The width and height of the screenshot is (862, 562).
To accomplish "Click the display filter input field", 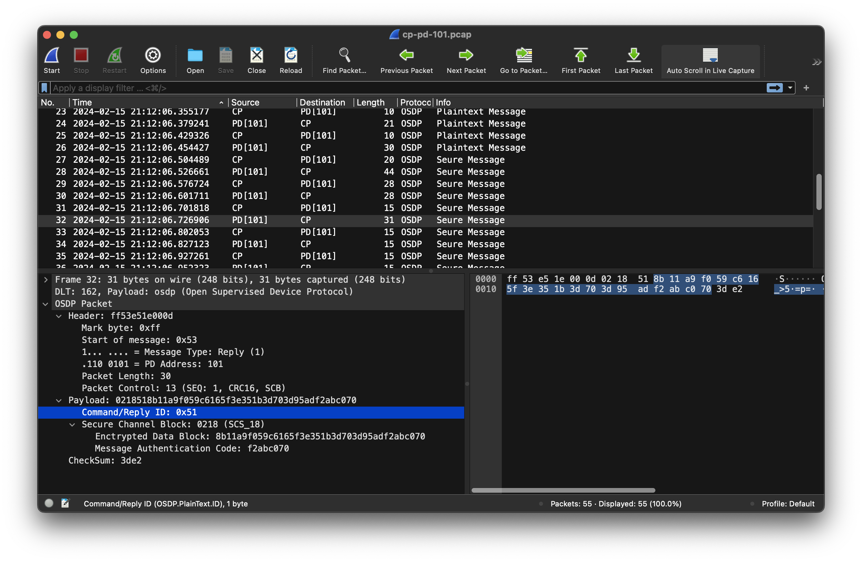I will 398,88.
